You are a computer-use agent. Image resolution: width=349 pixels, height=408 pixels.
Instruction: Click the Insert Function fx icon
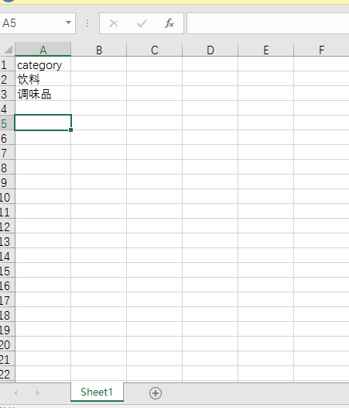169,23
